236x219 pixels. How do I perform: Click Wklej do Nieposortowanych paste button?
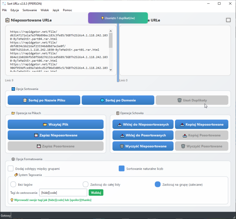click(x=143, y=124)
